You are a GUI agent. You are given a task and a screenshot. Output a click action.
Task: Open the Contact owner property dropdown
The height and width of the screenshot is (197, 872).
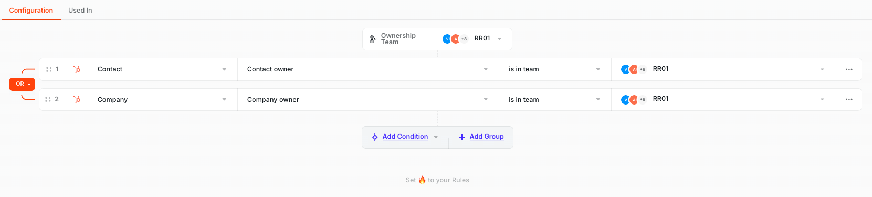tap(368, 69)
